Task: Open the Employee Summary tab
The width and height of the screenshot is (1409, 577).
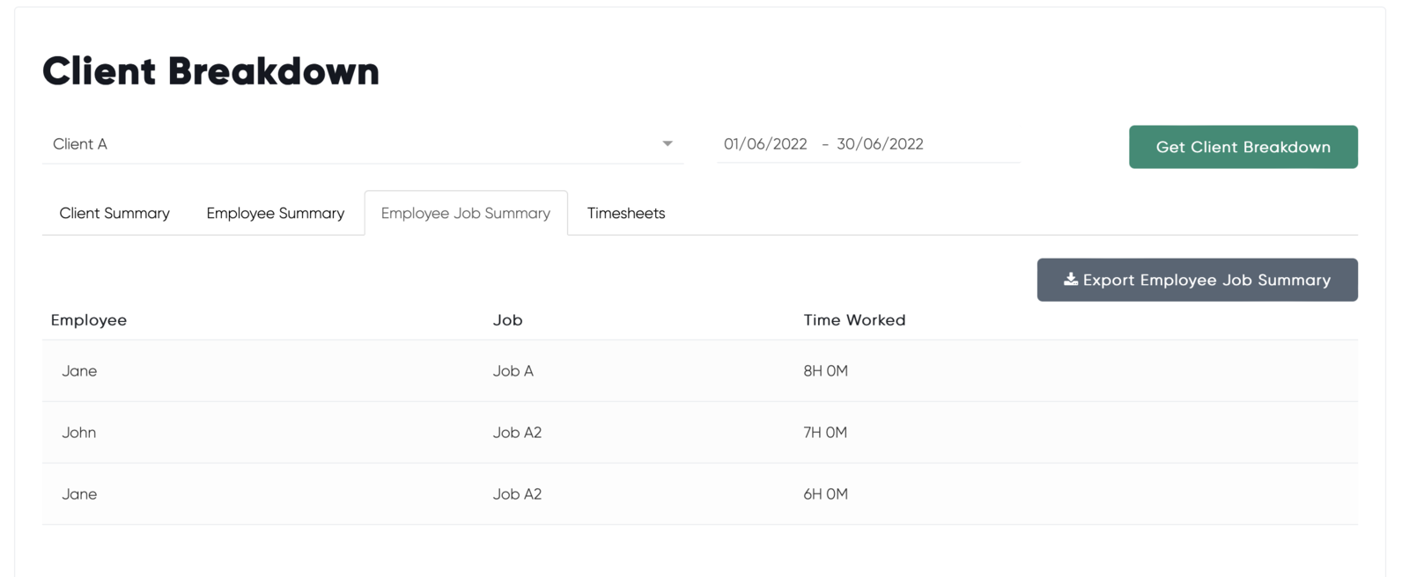Action: 276,213
